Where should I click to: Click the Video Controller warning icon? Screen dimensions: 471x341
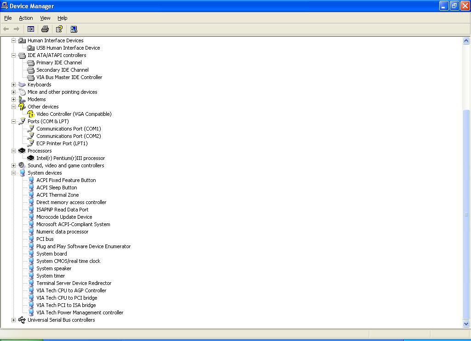[31, 114]
